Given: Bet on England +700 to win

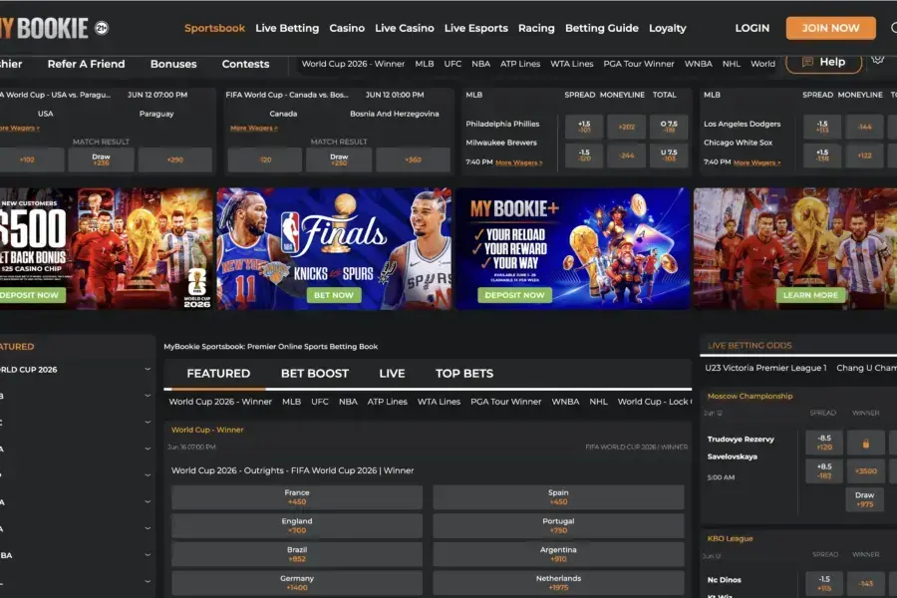Looking at the screenshot, I should [297, 526].
